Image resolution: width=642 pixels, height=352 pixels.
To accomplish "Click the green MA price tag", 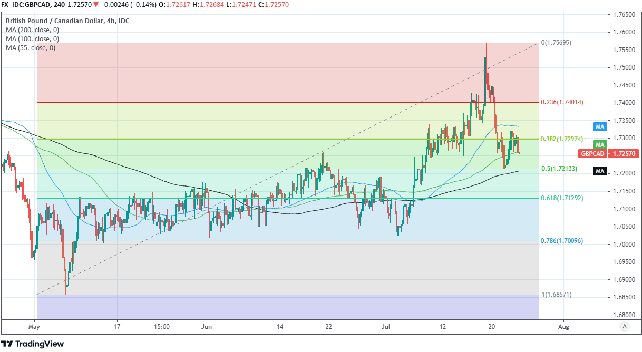I will tap(599, 144).
